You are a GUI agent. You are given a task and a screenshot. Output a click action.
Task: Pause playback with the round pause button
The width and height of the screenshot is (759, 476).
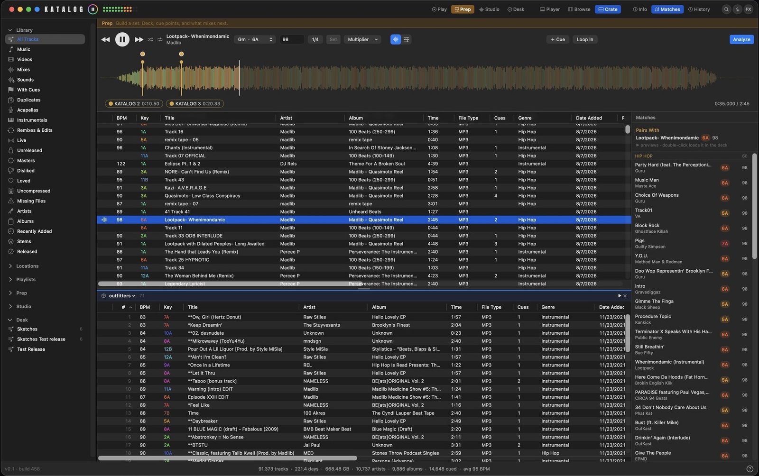point(122,39)
